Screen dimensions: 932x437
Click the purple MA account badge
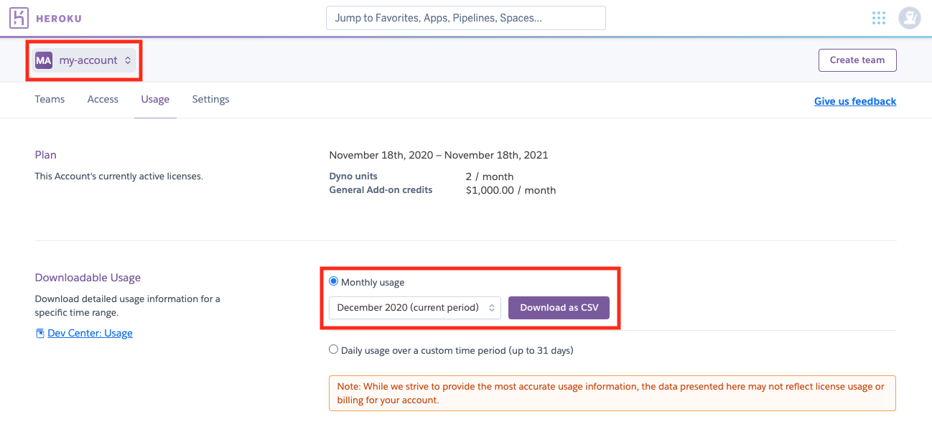[x=44, y=60]
